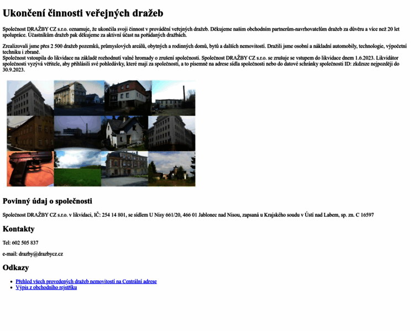Open the 'Přehled všech provedených dražeb nemovitostí' link
This screenshot has width=420, height=331.
click(x=86, y=281)
